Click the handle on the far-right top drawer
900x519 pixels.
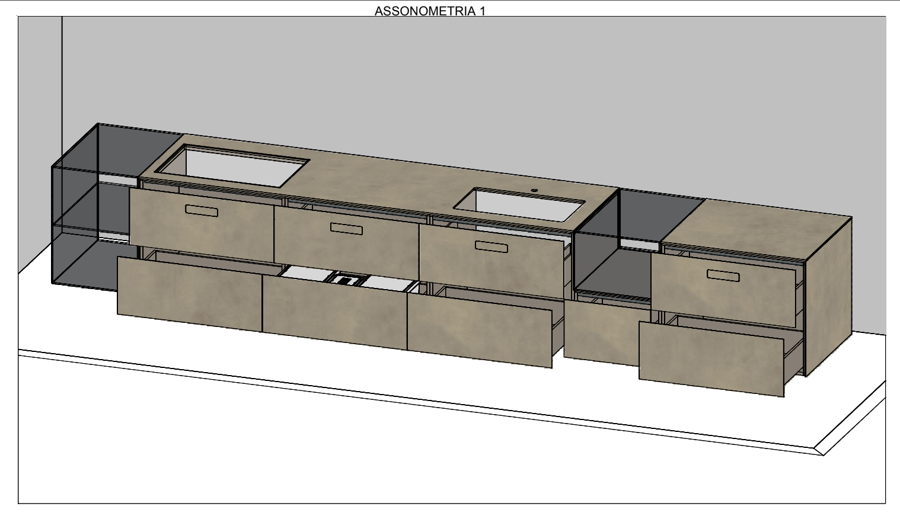[723, 275]
